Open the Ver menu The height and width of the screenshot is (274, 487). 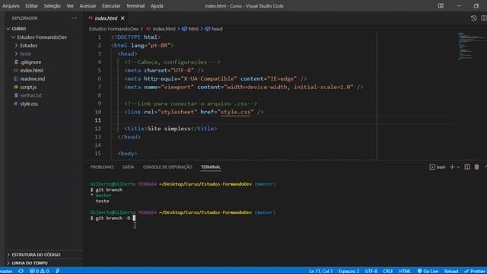point(70,6)
